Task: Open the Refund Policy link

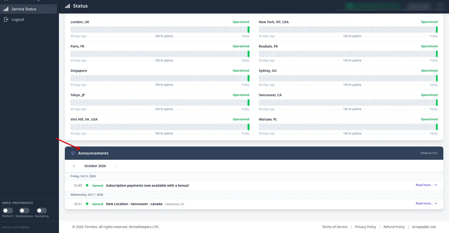Action: (394, 227)
